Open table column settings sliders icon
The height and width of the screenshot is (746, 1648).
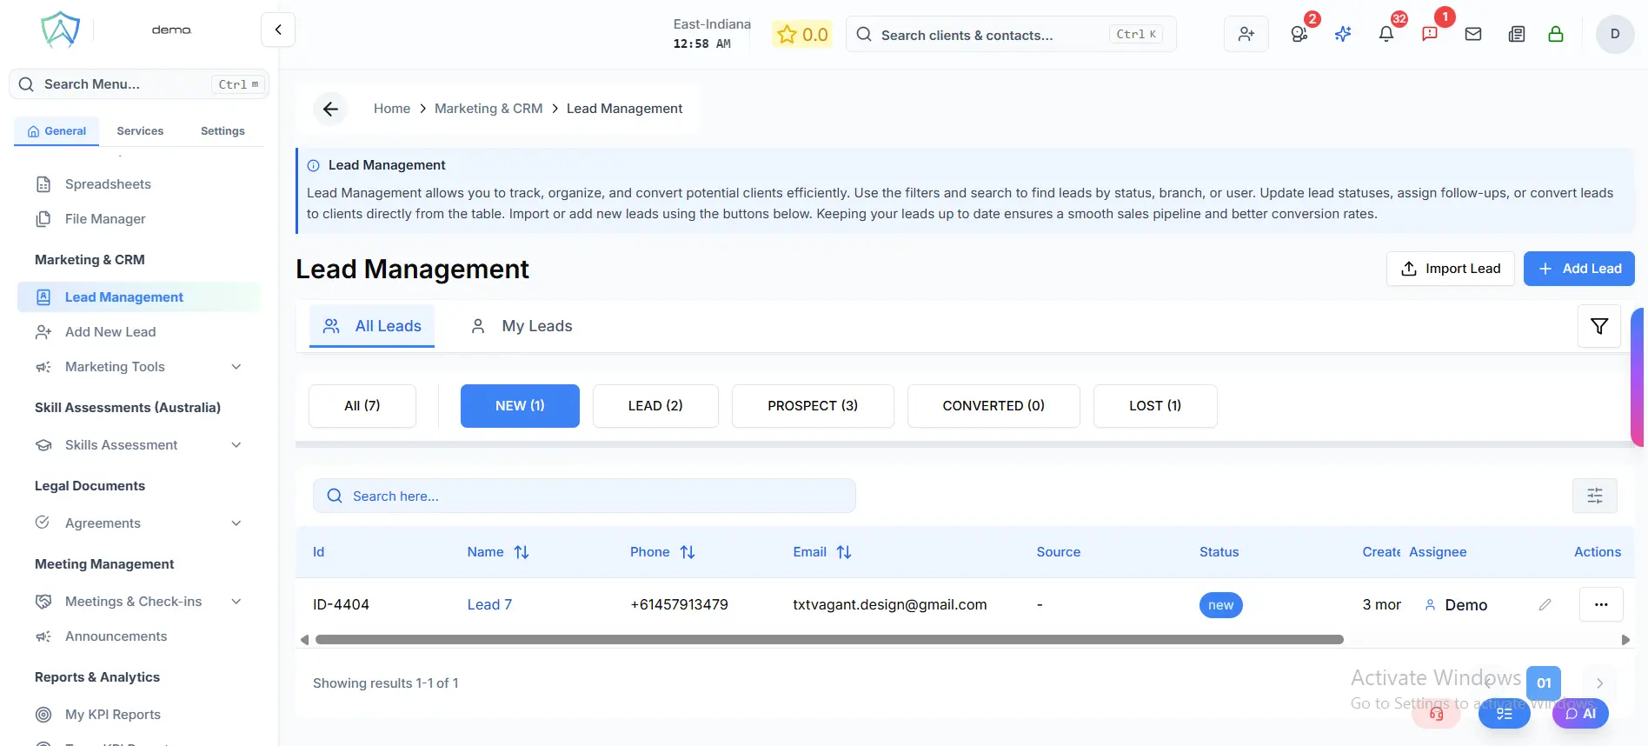tap(1594, 496)
